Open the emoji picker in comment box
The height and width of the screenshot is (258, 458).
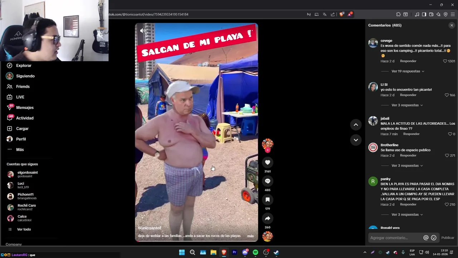tap(434, 238)
